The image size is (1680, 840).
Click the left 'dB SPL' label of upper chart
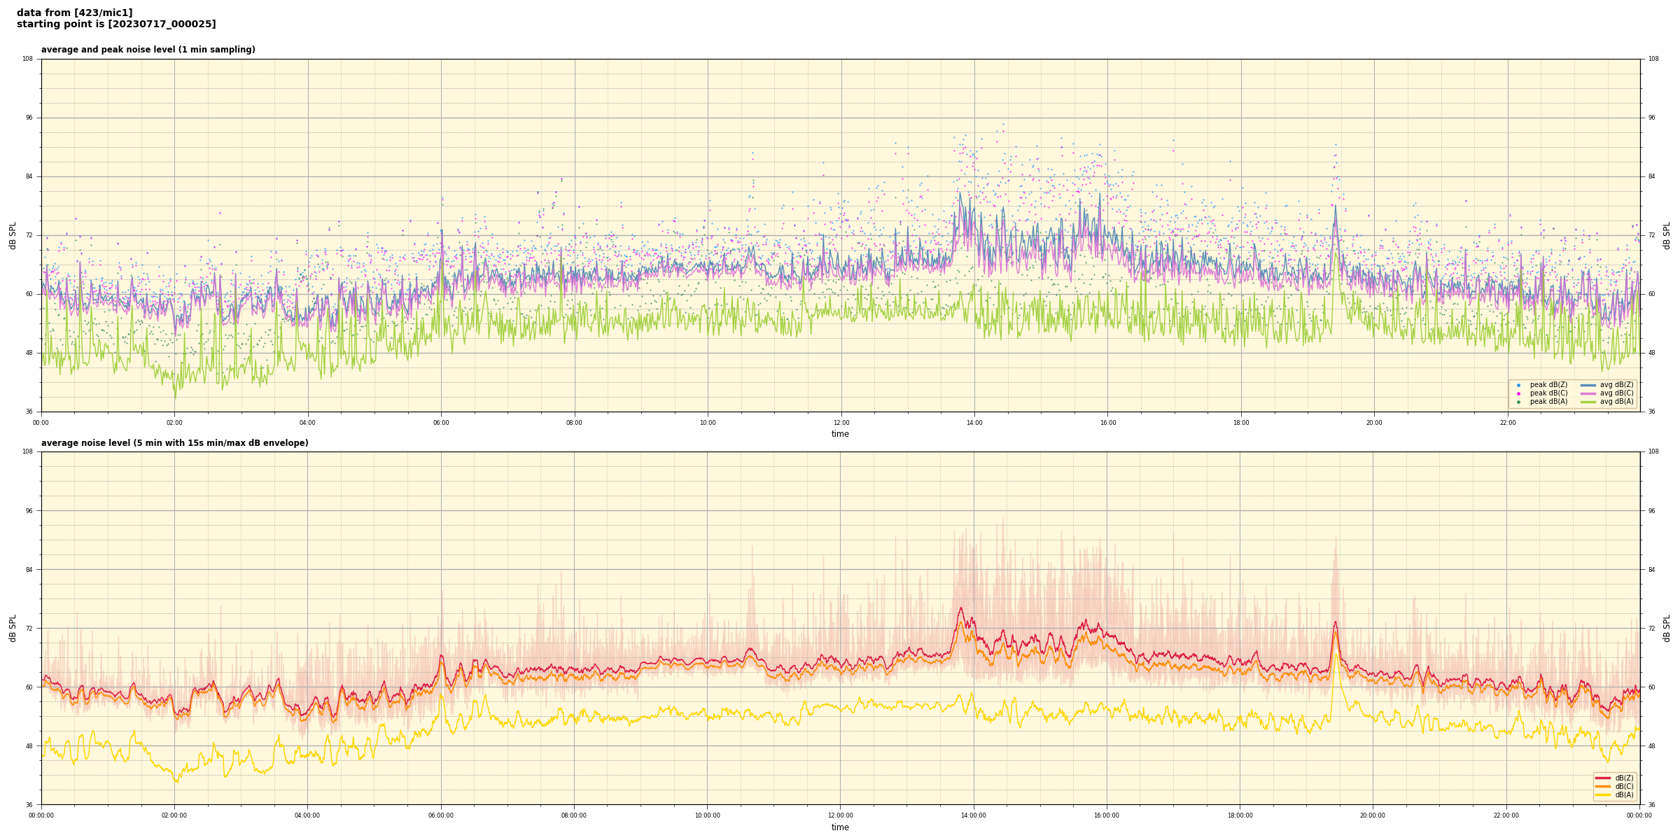13,235
